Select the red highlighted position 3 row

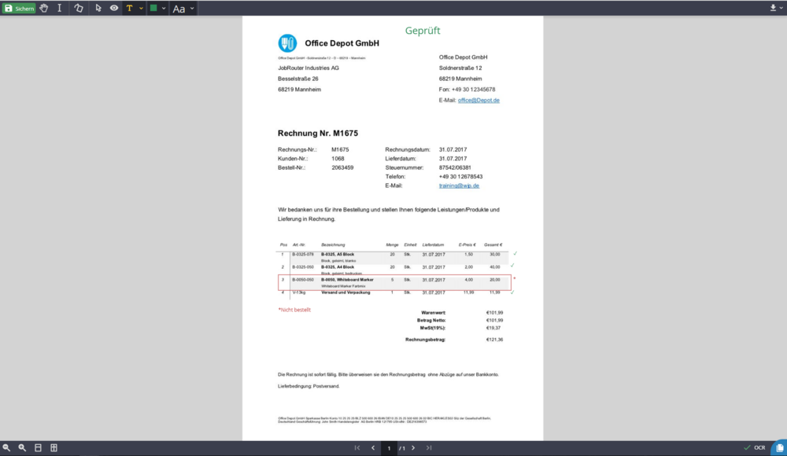pos(394,282)
